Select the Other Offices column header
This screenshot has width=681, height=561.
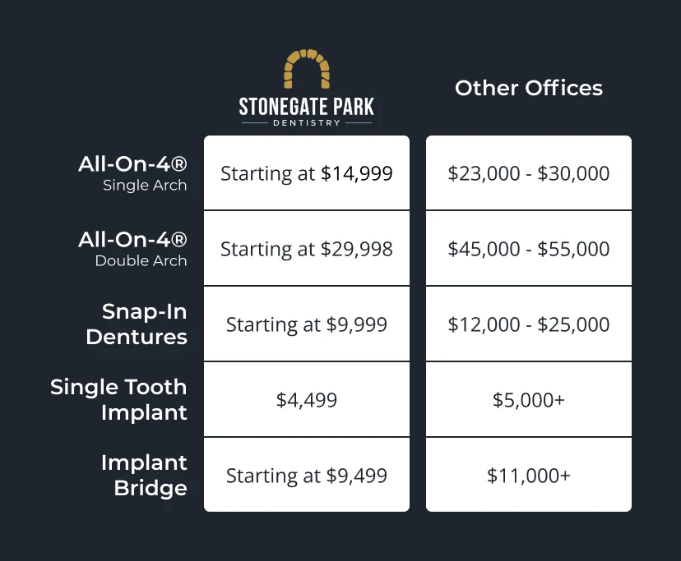(x=529, y=88)
